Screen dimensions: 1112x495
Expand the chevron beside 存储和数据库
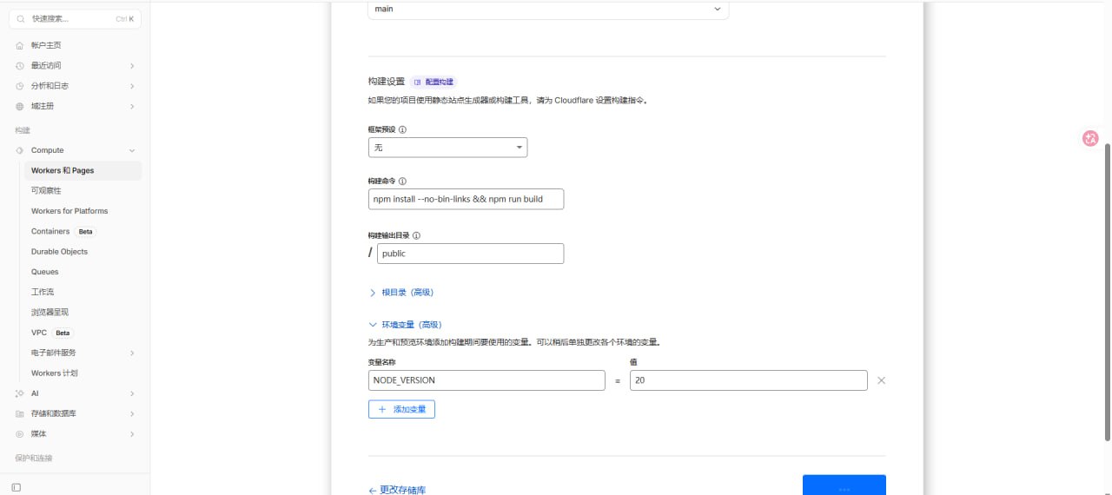point(132,413)
